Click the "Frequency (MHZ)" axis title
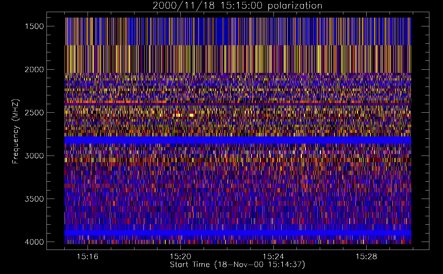This screenshot has height=274, width=443. click(16, 132)
